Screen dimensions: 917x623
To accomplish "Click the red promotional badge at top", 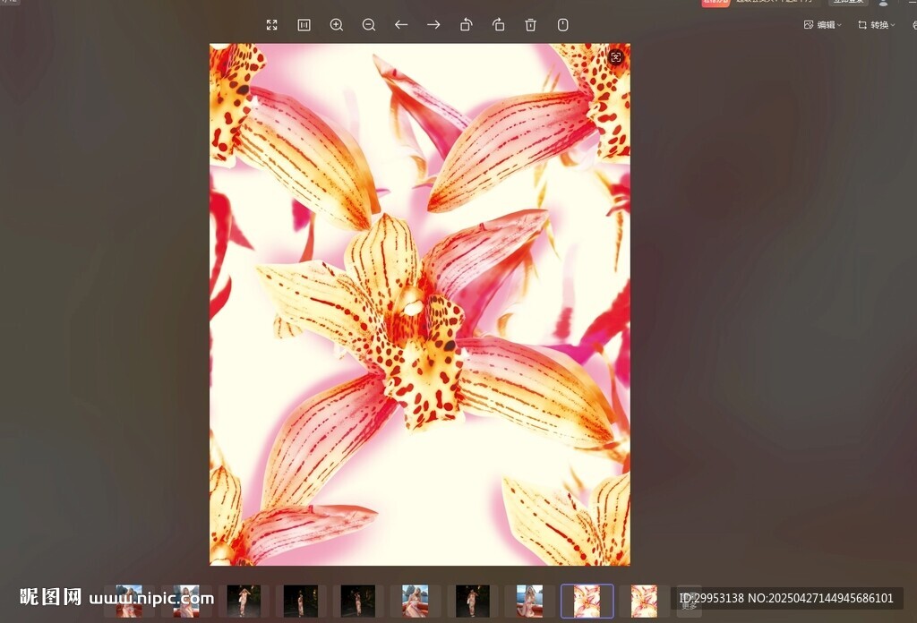I will (x=716, y=3).
